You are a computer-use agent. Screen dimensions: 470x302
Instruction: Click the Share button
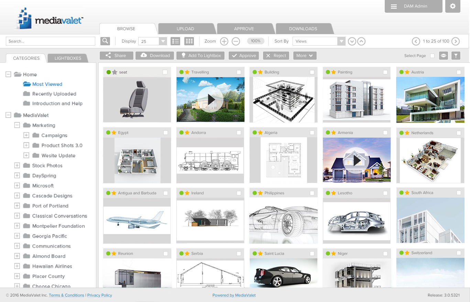(116, 56)
